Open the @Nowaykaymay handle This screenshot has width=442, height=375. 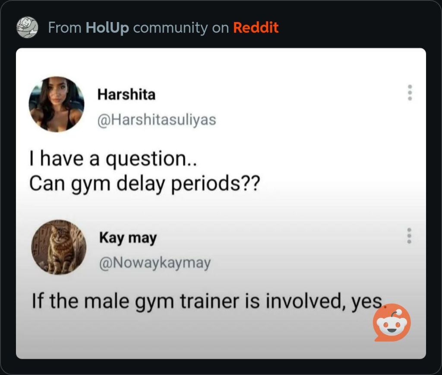[x=155, y=263]
